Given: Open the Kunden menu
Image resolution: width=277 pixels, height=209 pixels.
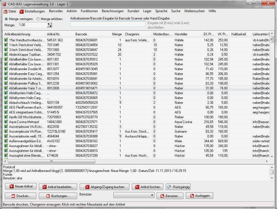Looking at the screenshot, I should pyautogui.click(x=133, y=11).
